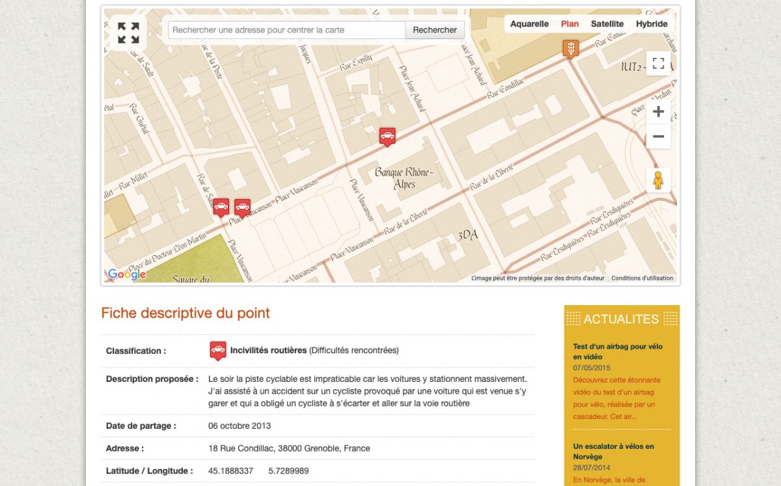Switch map to Plan style
This screenshot has width=781, height=486.
click(x=569, y=24)
